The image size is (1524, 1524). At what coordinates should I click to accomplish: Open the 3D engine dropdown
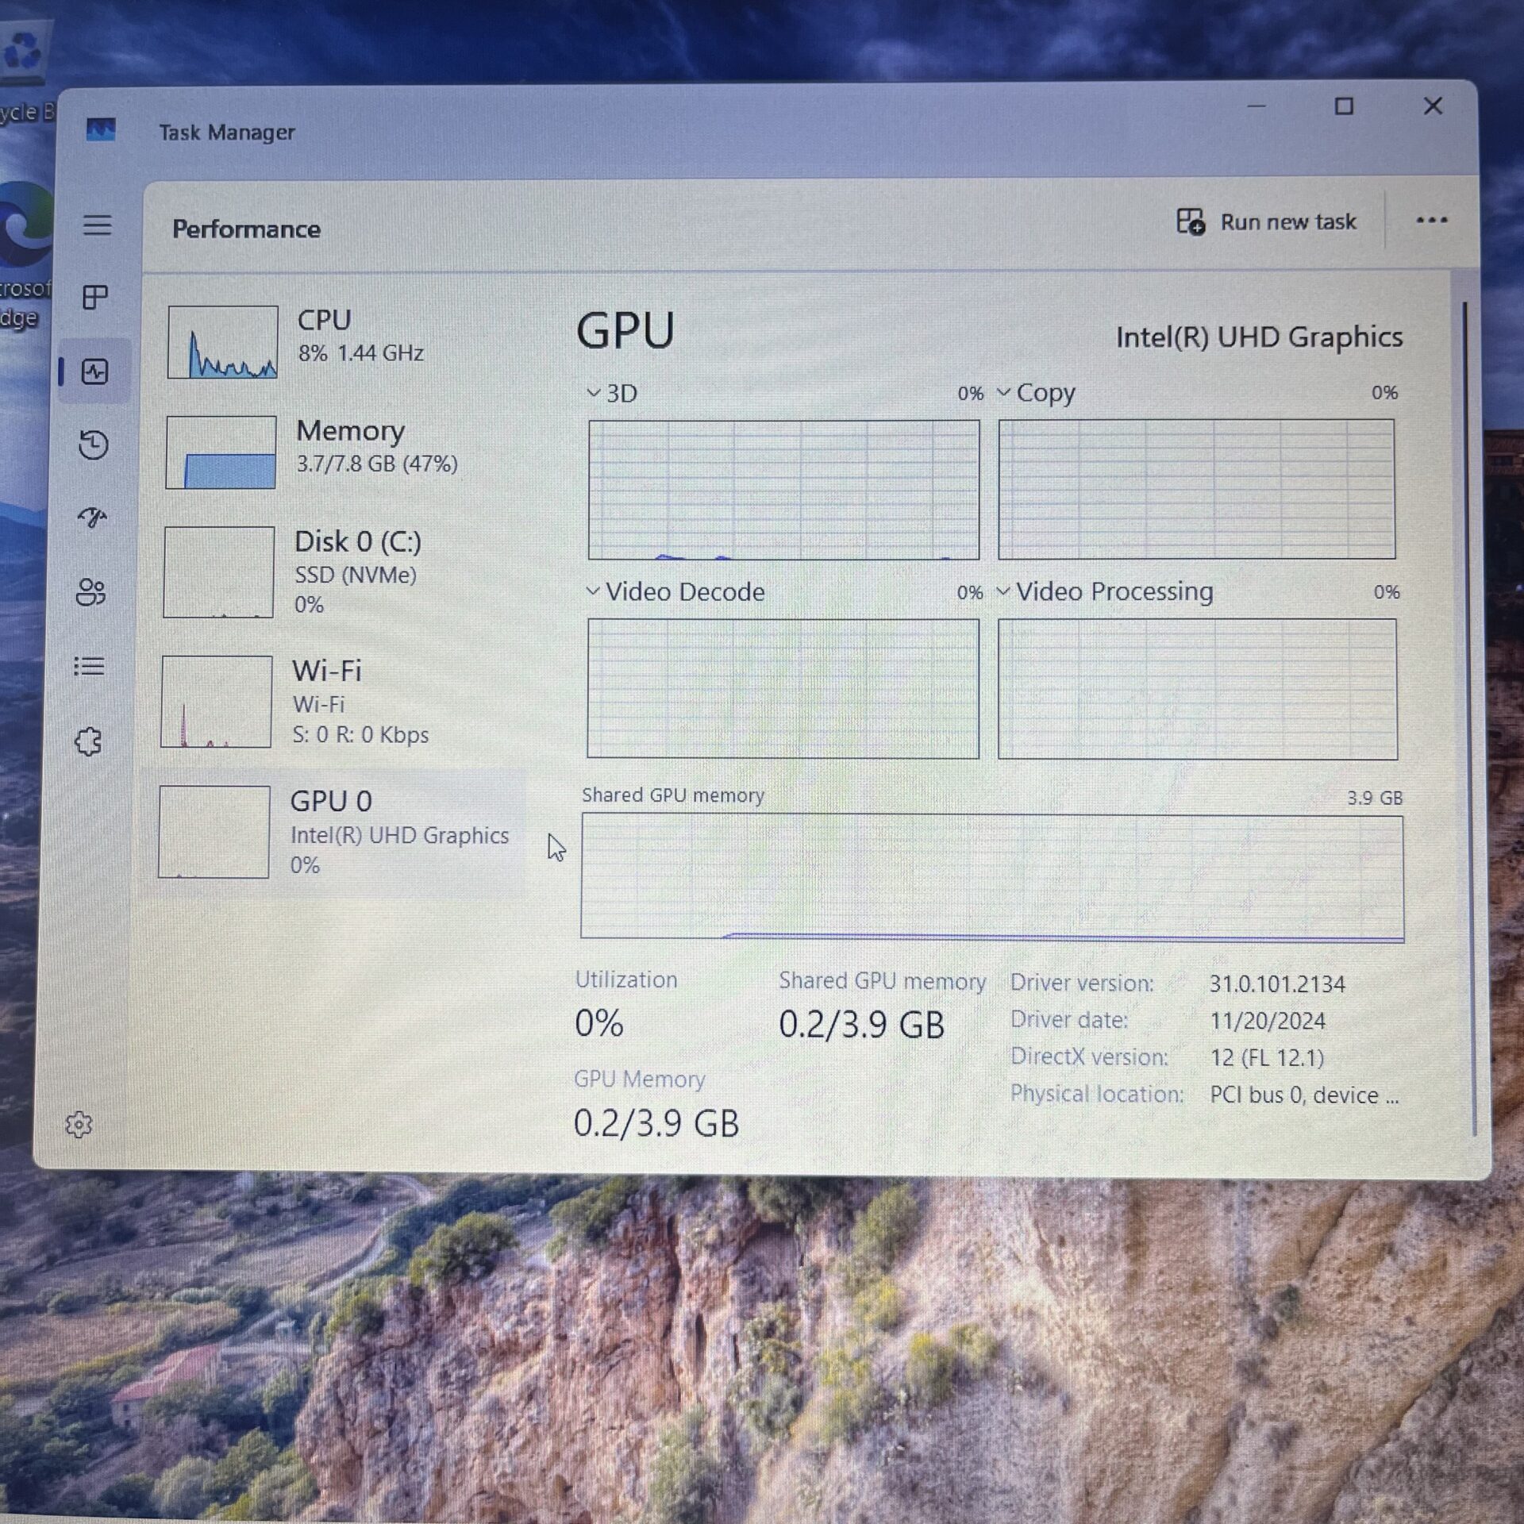tap(611, 393)
